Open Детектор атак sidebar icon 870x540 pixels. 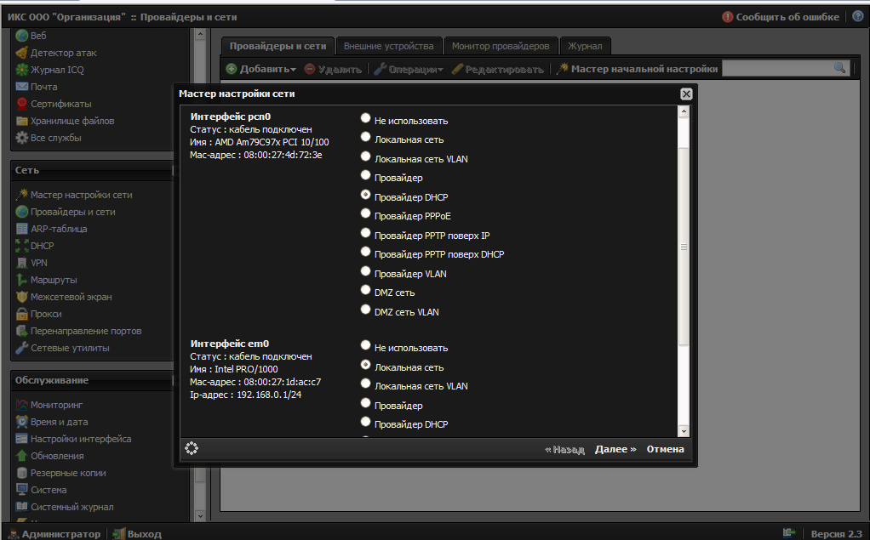[x=21, y=53]
